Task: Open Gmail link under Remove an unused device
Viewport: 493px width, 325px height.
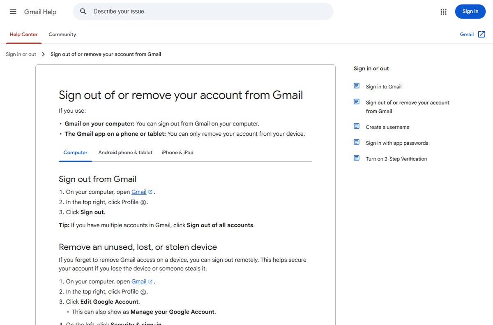Action: pyautogui.click(x=139, y=282)
